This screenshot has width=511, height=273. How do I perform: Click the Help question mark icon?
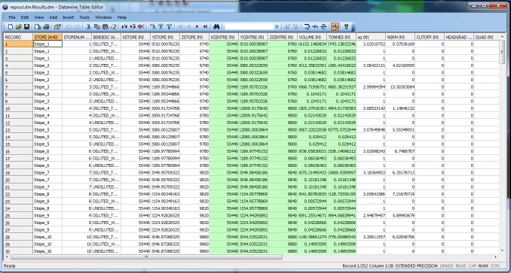(347, 26)
